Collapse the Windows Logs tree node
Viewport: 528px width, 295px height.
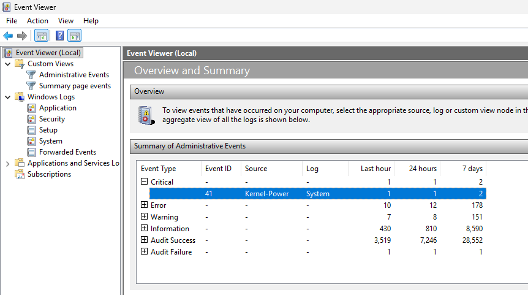7,97
